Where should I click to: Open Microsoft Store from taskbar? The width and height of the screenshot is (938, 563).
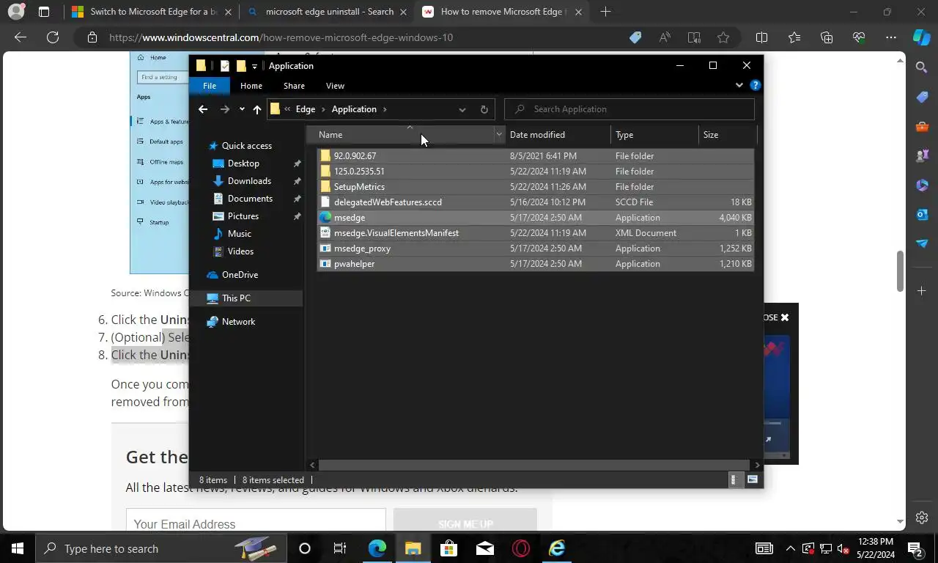pyautogui.click(x=448, y=548)
